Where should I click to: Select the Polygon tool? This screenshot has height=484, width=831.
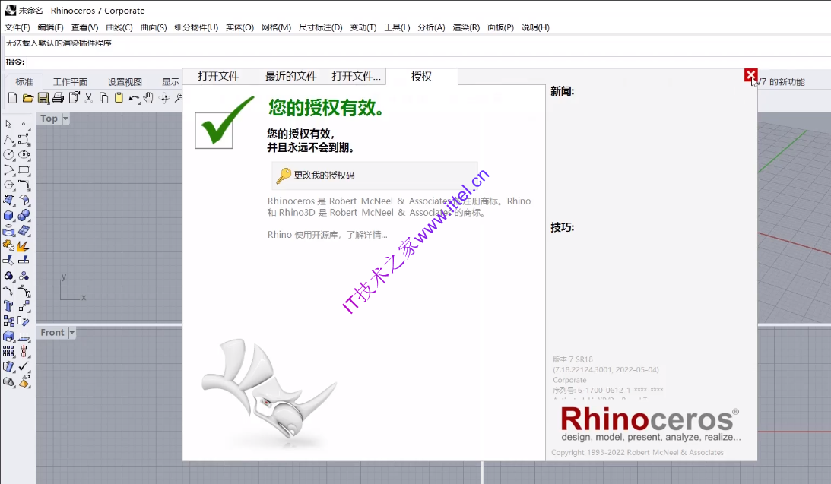click(8, 185)
